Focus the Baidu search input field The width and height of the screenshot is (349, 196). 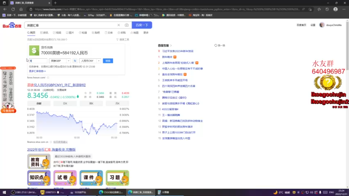coord(71,25)
